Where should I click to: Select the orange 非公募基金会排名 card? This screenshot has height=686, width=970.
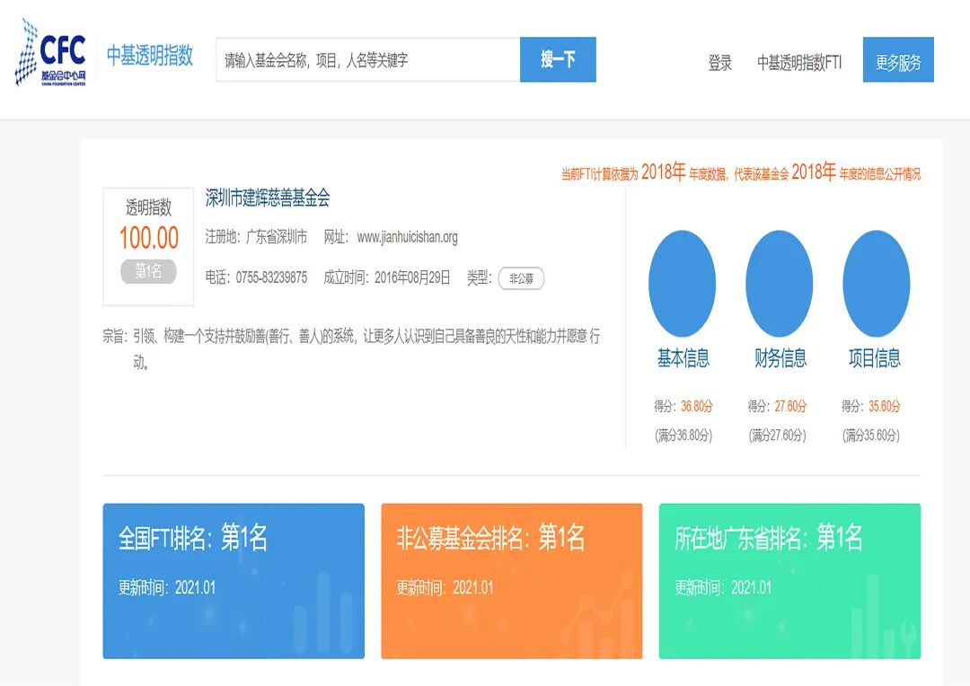click(511, 580)
